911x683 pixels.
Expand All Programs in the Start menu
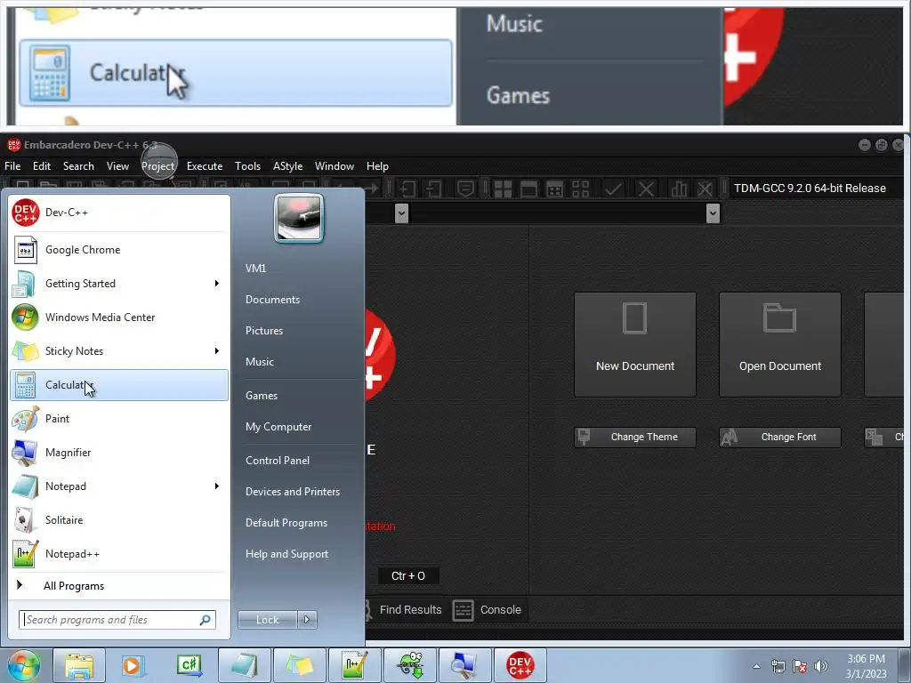[x=119, y=586]
